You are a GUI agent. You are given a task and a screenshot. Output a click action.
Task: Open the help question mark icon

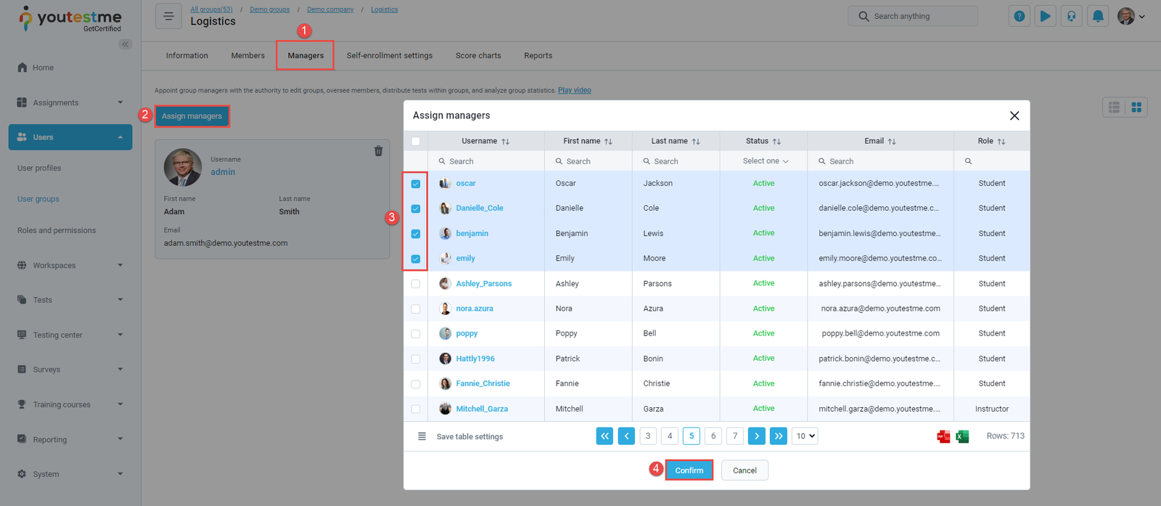1020,16
